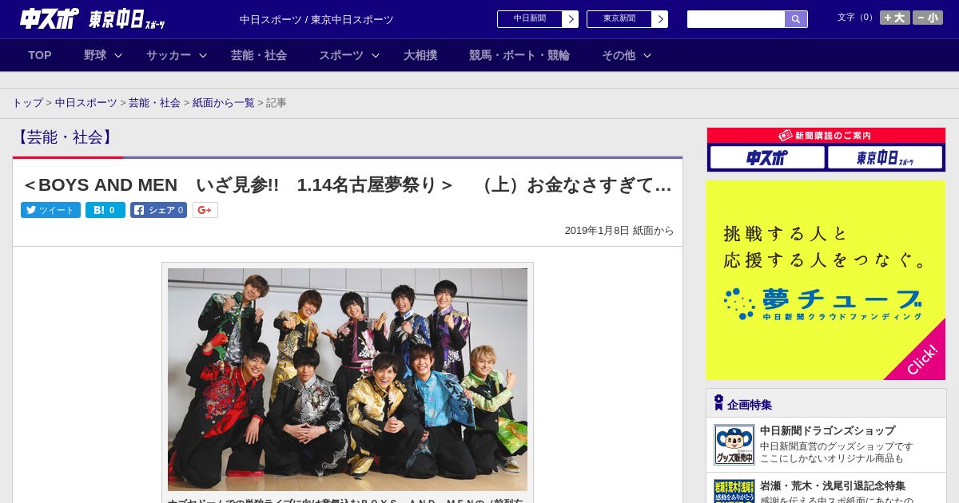Click the date text 2019年1月8日 紙面から

[x=619, y=231]
